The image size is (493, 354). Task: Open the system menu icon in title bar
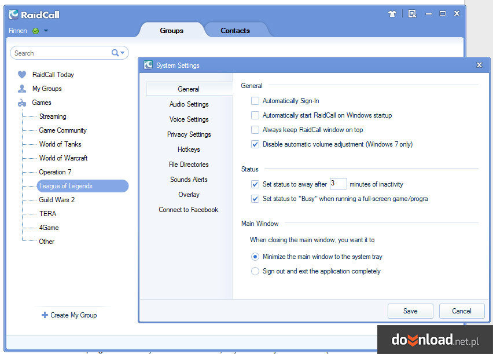click(412, 14)
